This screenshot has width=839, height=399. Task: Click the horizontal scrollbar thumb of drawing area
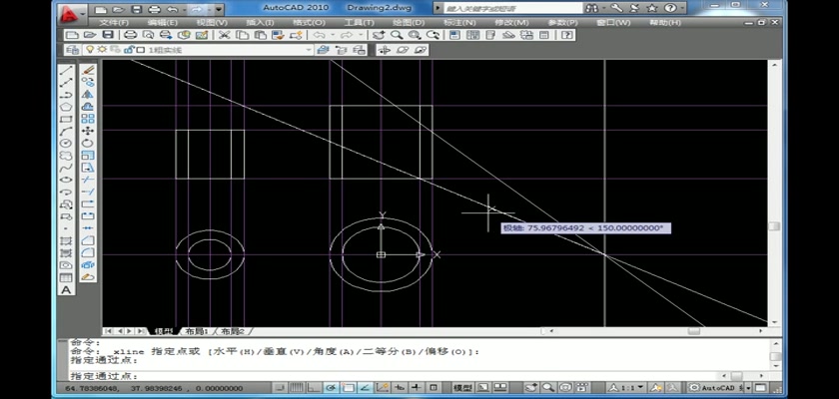tap(694, 331)
